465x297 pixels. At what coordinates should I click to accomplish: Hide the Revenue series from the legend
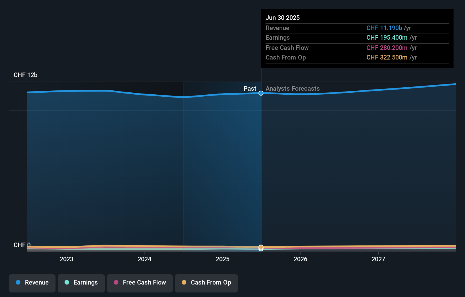[32, 283]
